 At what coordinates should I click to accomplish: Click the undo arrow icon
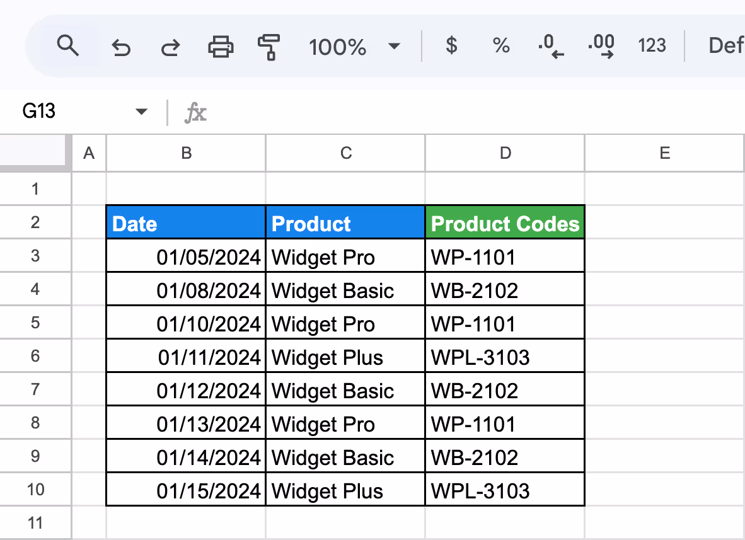pyautogui.click(x=121, y=47)
